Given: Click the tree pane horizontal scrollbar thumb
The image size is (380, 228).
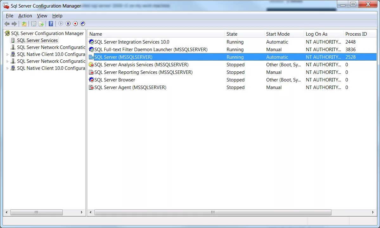Looking at the screenshot, I should click(x=36, y=212).
